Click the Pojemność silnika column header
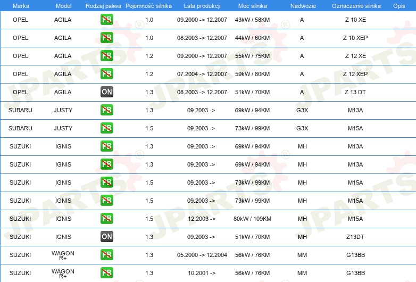Screen dimensions: 416x282 (x=148, y=6)
